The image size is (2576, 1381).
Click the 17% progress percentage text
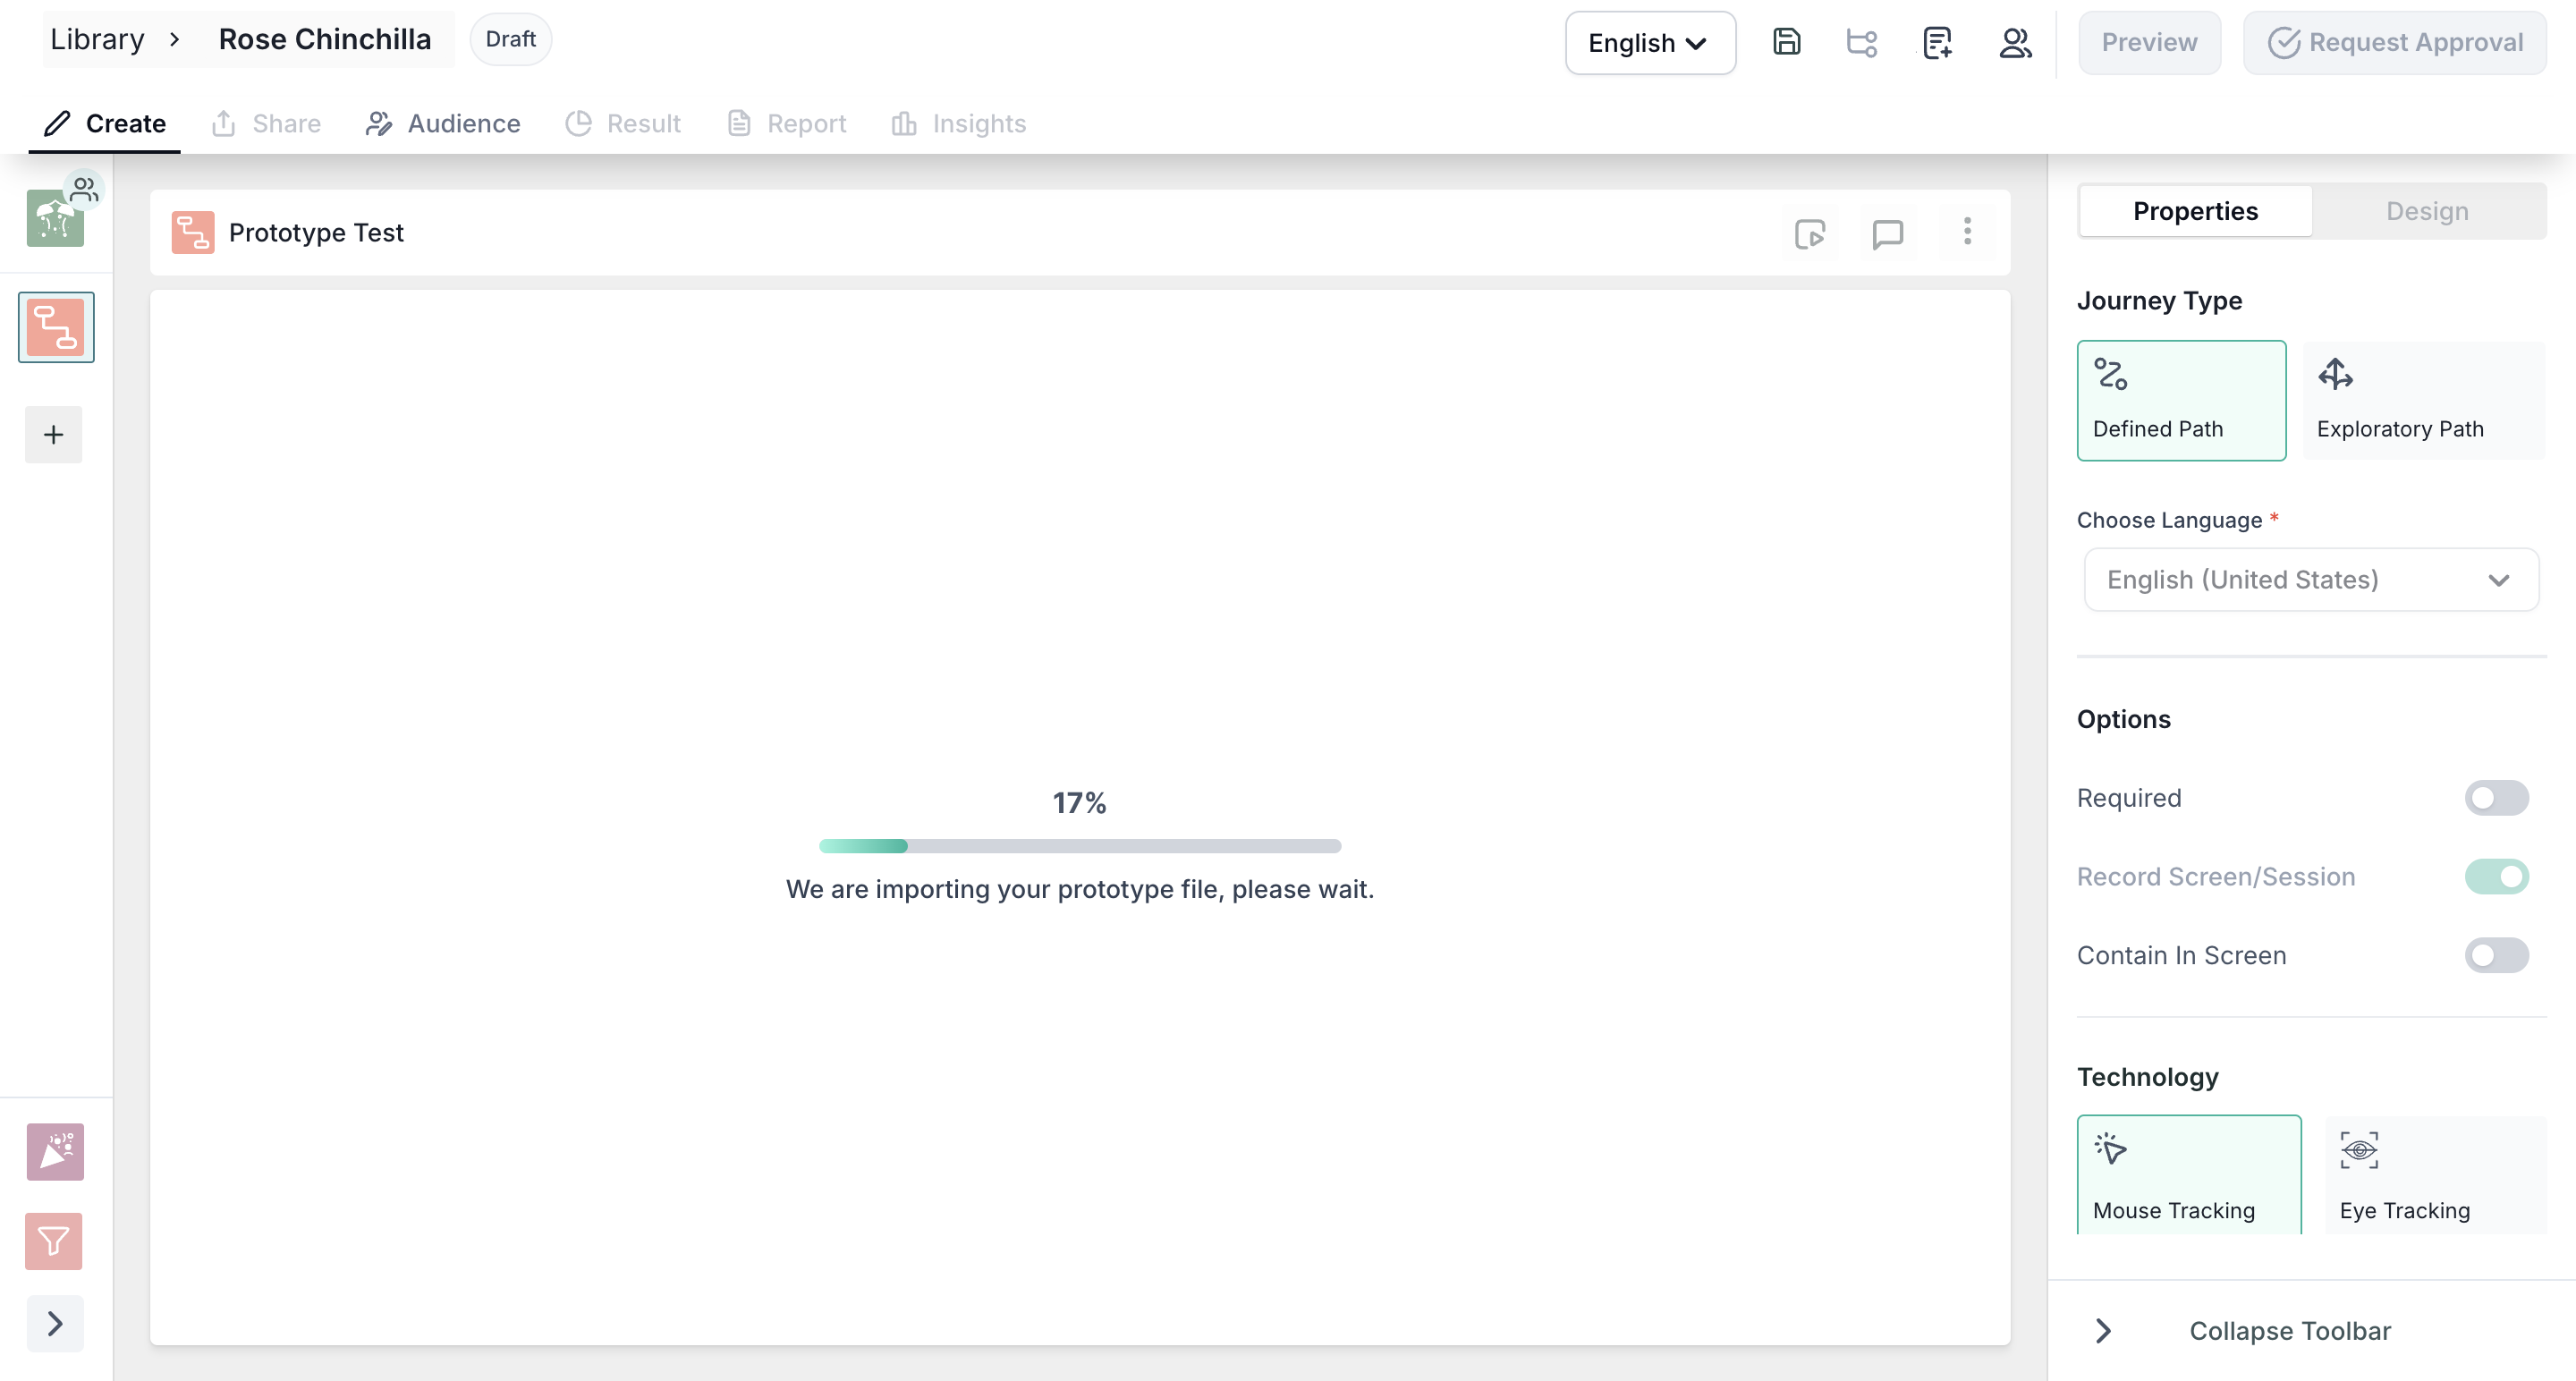point(1079,803)
